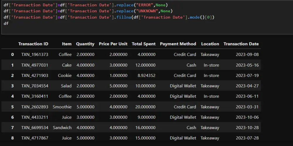Click Credit Card in TXN_4271903 row
Viewport: 293px width, 146px height.
tap(185, 75)
